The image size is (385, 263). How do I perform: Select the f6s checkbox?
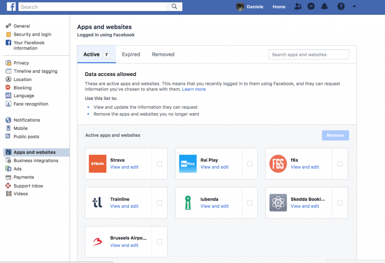tap(340, 164)
